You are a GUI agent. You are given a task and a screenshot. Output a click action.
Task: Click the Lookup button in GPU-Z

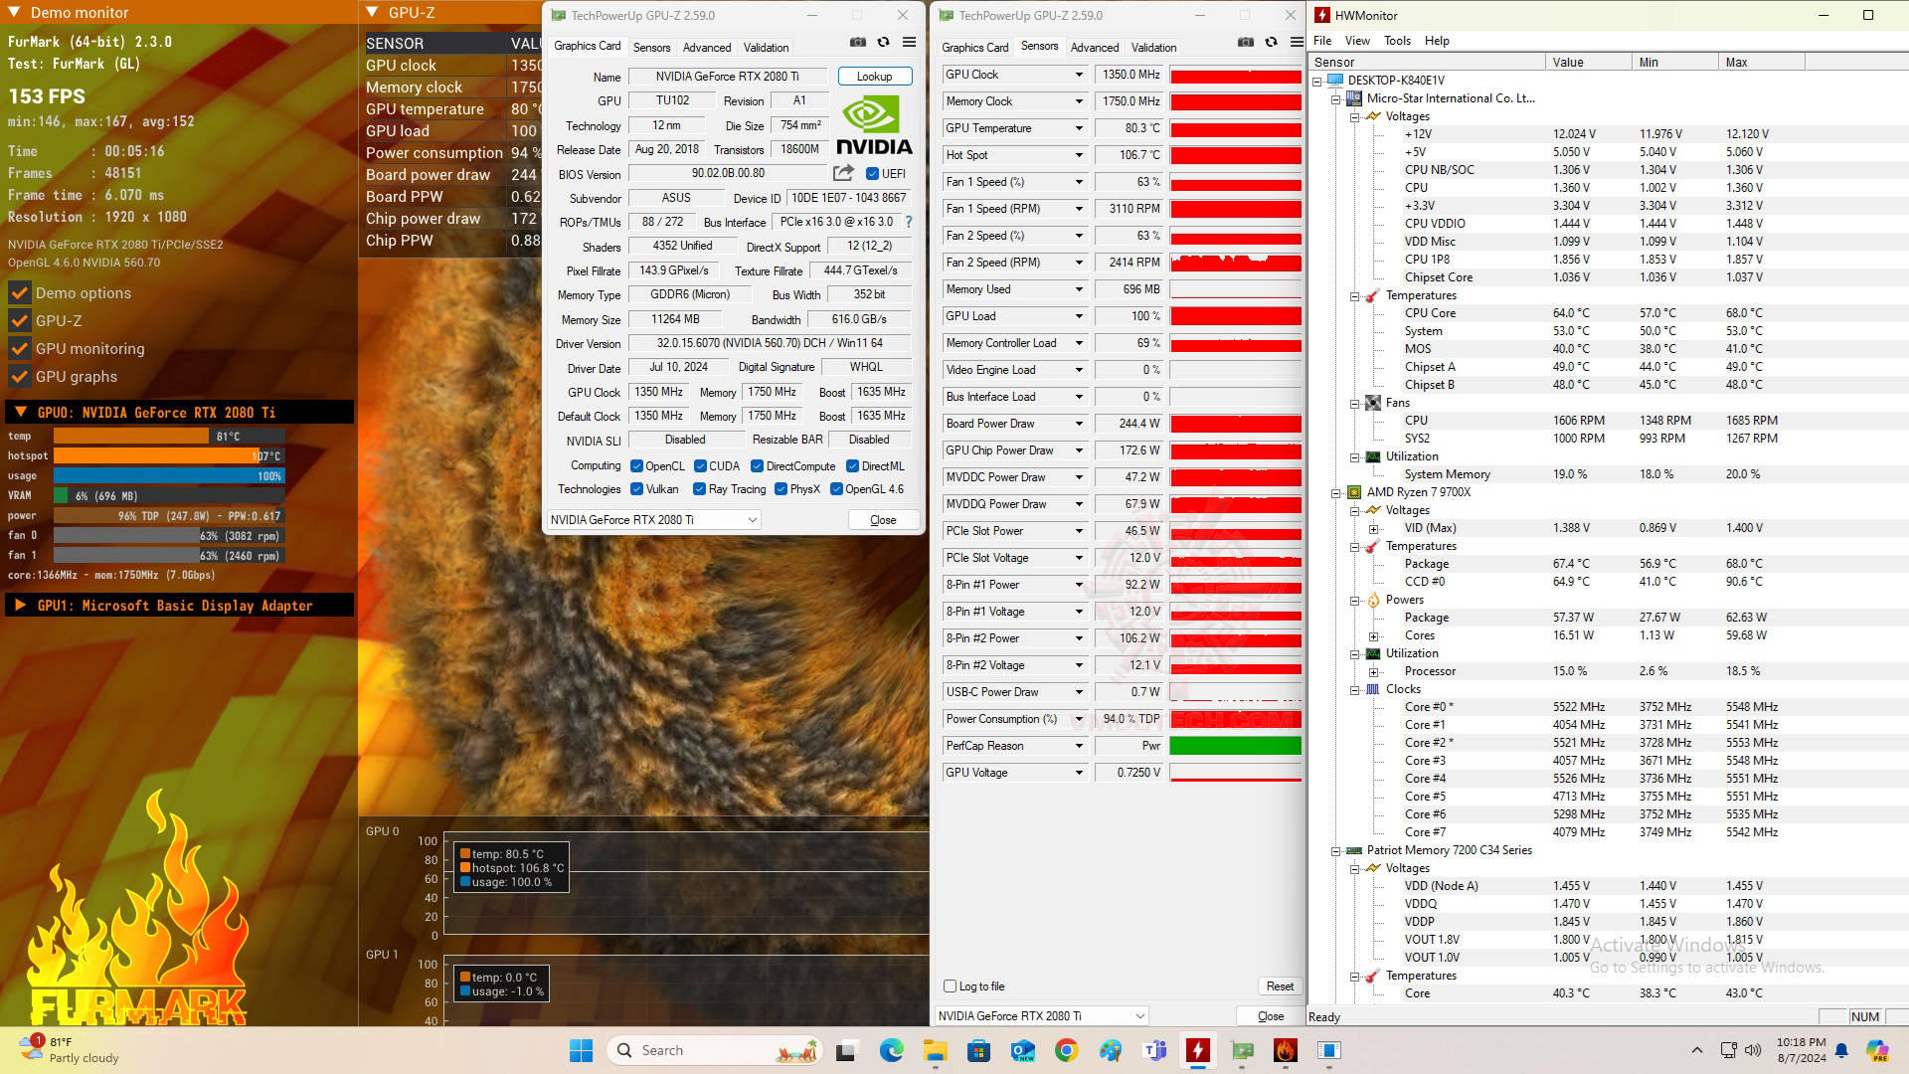pos(872,75)
